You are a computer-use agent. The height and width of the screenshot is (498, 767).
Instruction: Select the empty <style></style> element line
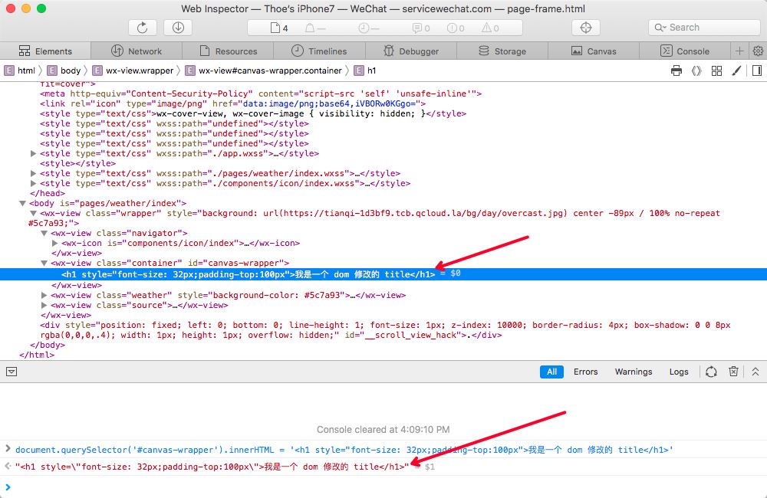[77, 163]
